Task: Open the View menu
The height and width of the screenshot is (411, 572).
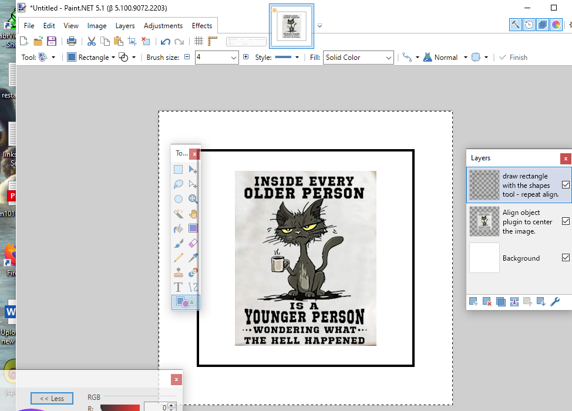Action: click(71, 26)
